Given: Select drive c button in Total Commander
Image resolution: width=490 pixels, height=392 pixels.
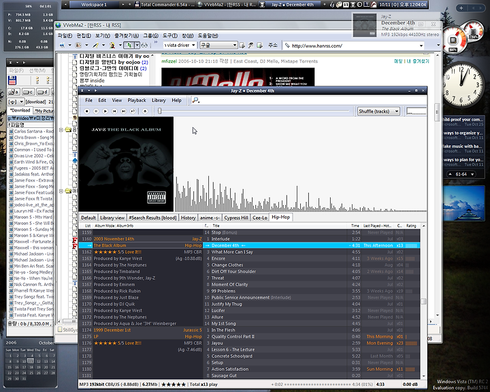Looking at the screenshot, I should coord(28,92).
